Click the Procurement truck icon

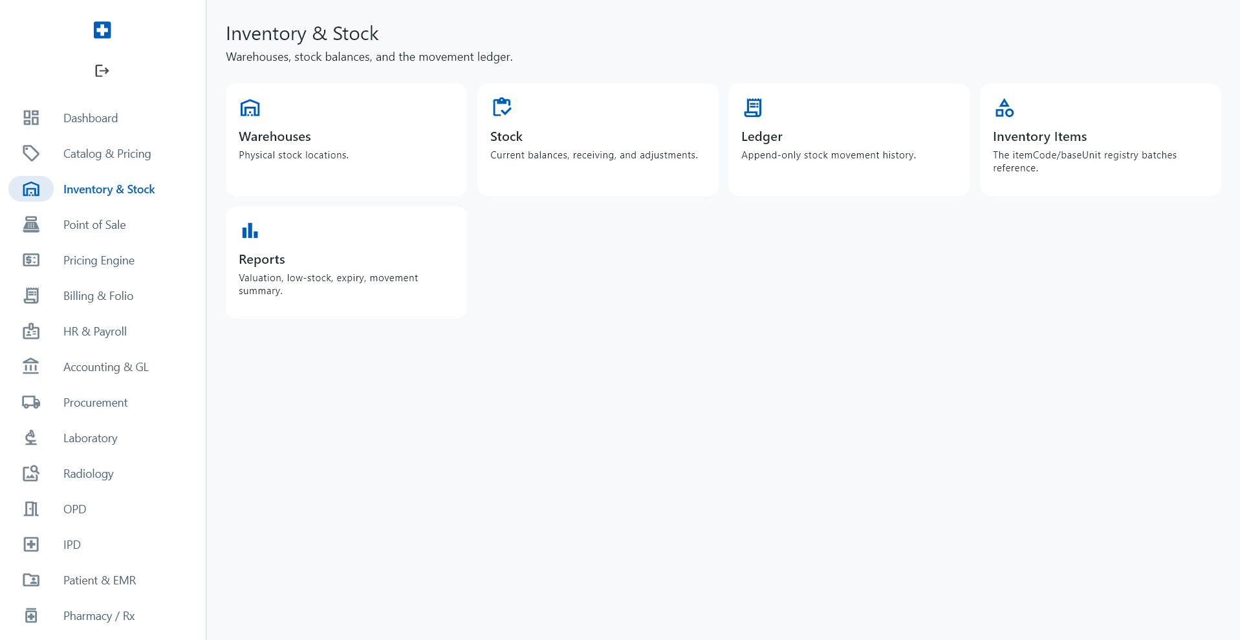point(31,402)
